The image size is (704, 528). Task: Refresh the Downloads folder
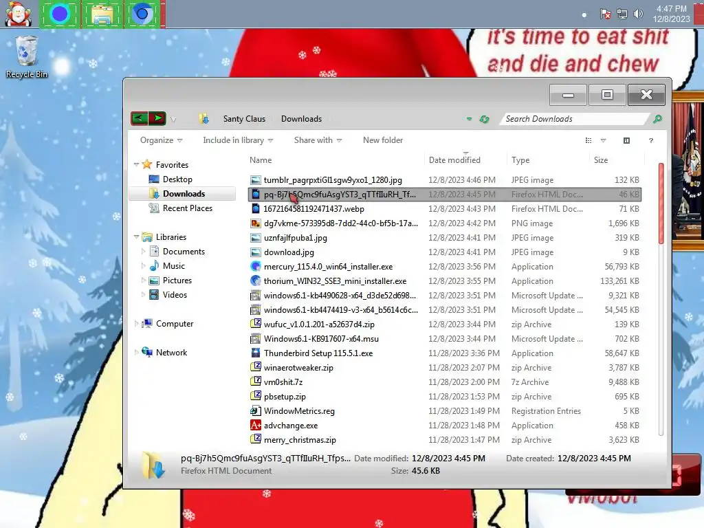click(x=484, y=119)
